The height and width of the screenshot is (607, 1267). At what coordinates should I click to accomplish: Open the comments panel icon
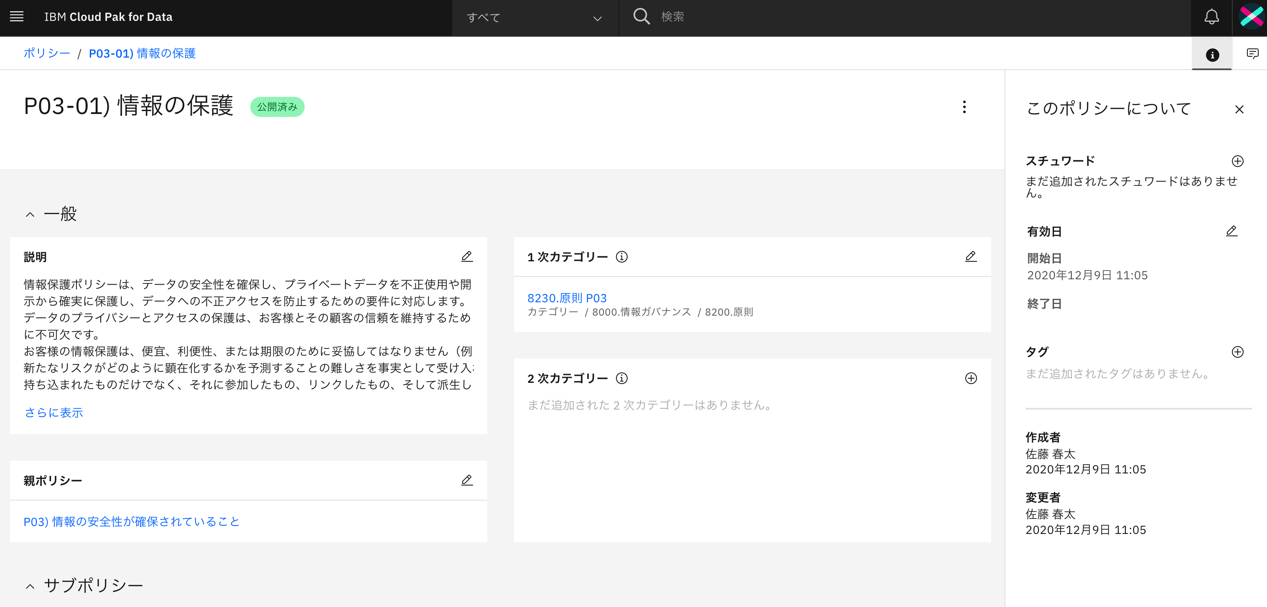[1252, 53]
